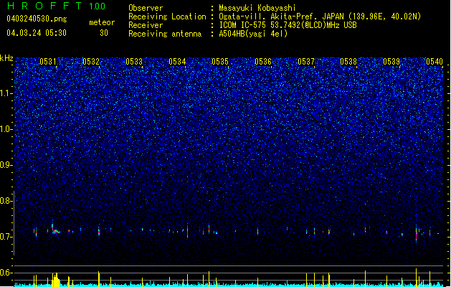Click the Ogata-vill. Akita-Pref. JAPAN location text

pyautogui.click(x=320, y=17)
